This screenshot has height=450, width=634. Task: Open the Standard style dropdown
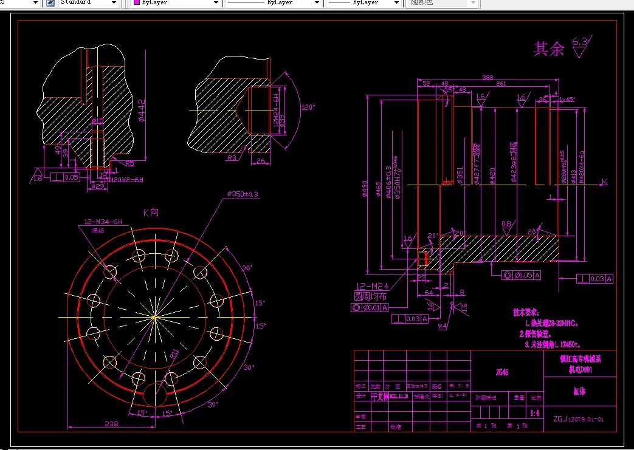point(114,3)
